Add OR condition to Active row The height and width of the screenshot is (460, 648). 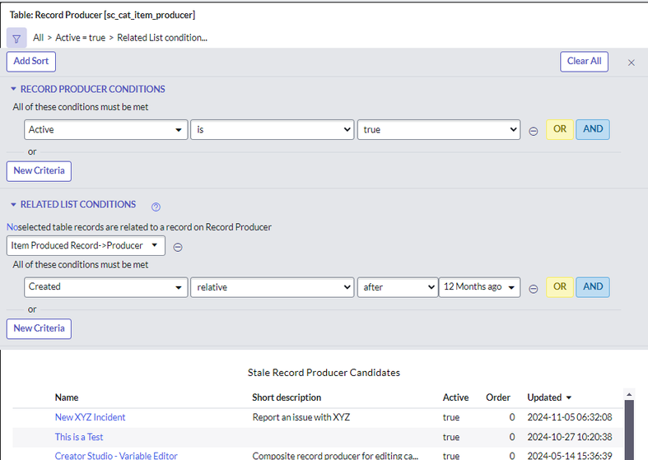point(560,130)
